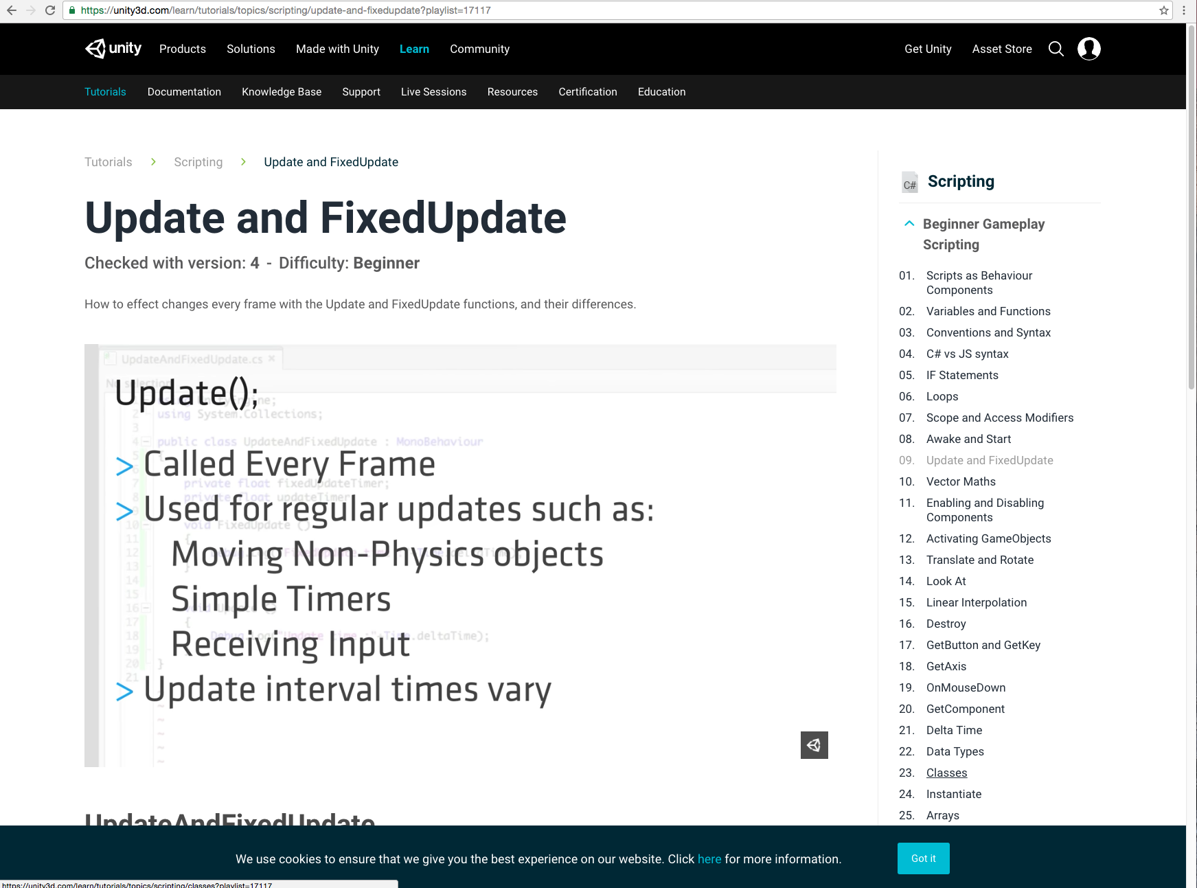
Task: Open the Solutions menu
Action: coord(251,49)
